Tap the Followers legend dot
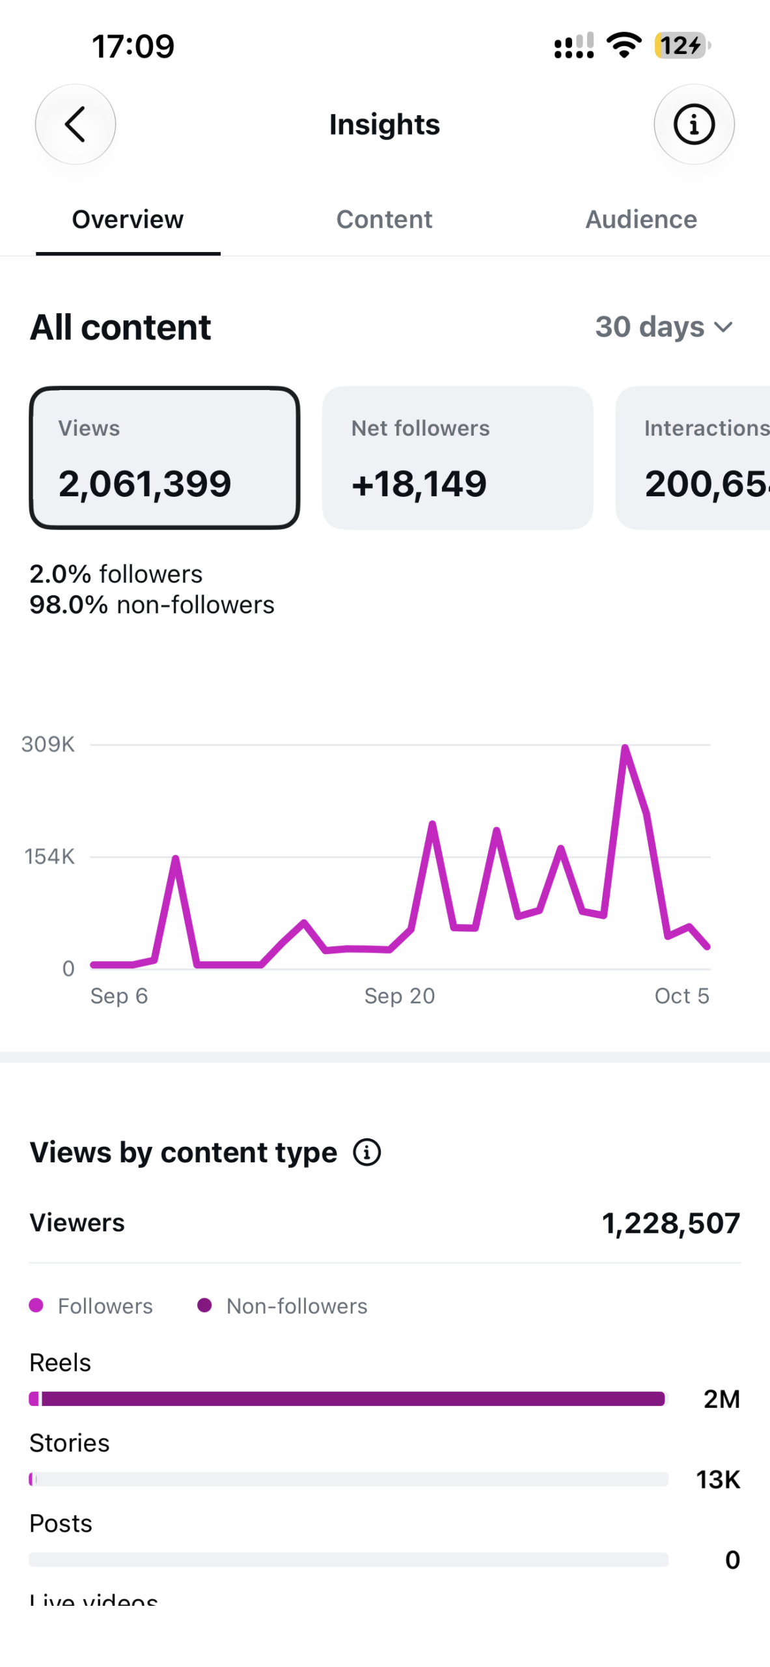The image size is (770, 1667). pos(36,1305)
